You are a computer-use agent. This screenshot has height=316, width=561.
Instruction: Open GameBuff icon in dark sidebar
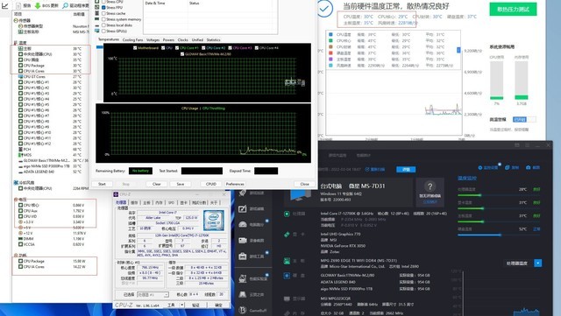[243, 310]
